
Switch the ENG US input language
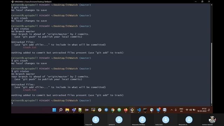tap(181, 110)
